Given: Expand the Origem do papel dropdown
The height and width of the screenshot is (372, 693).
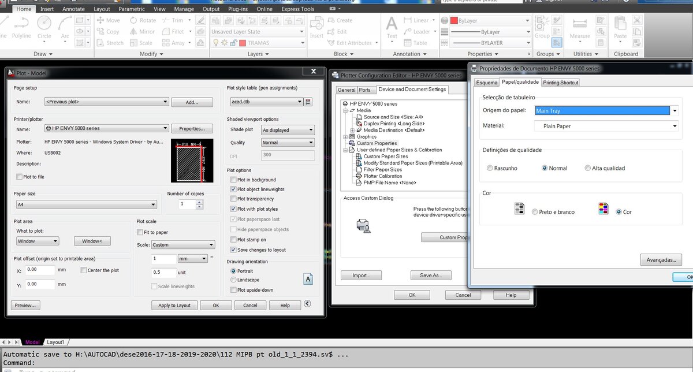Looking at the screenshot, I should click(x=606, y=111).
